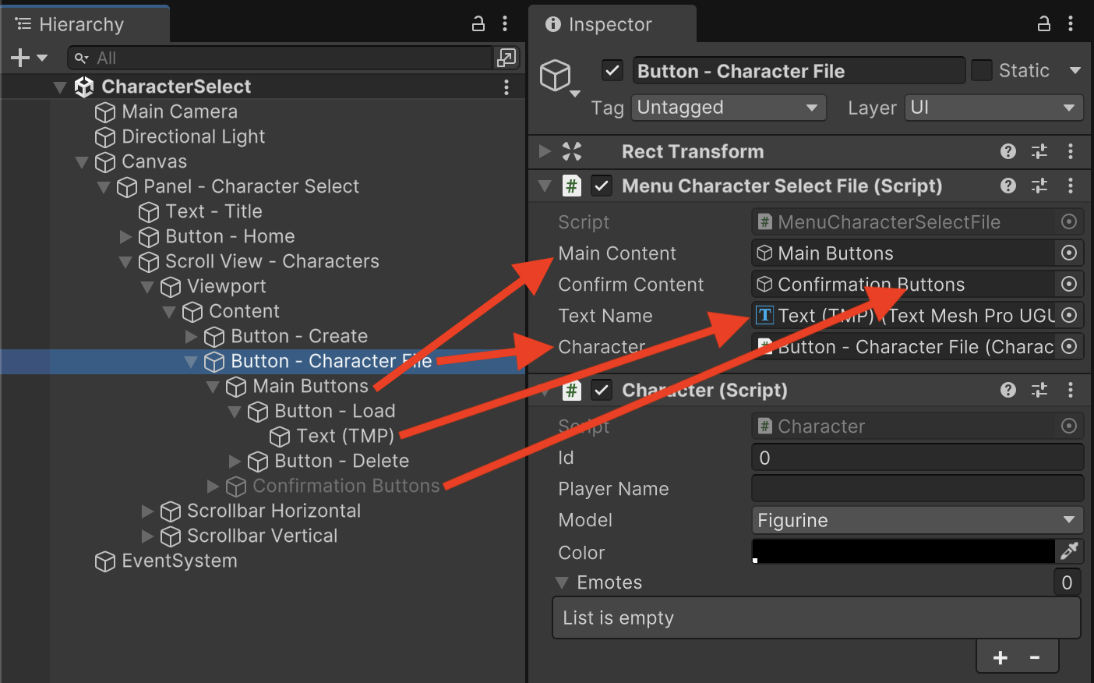Image resolution: width=1094 pixels, height=683 pixels.
Task: Open the Inspector panel three-dot menu
Action: [1071, 23]
